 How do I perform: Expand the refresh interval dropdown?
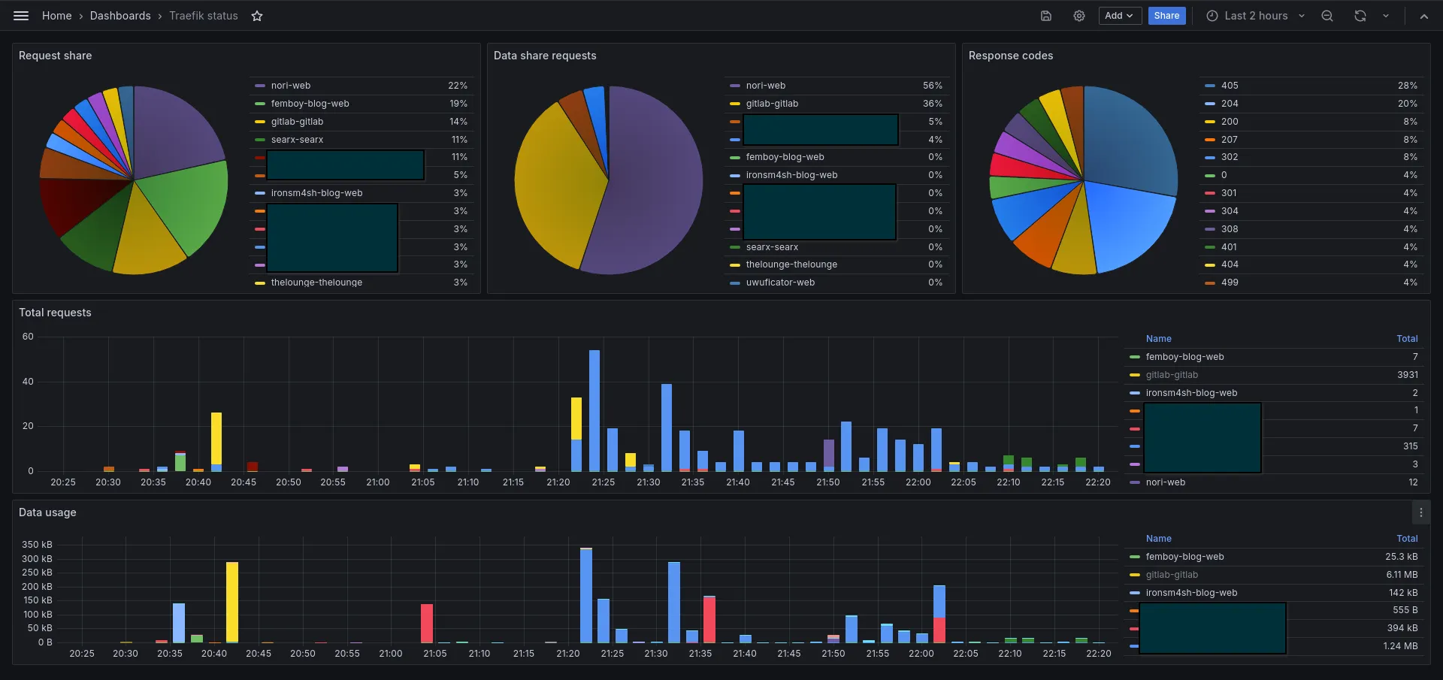pos(1386,16)
